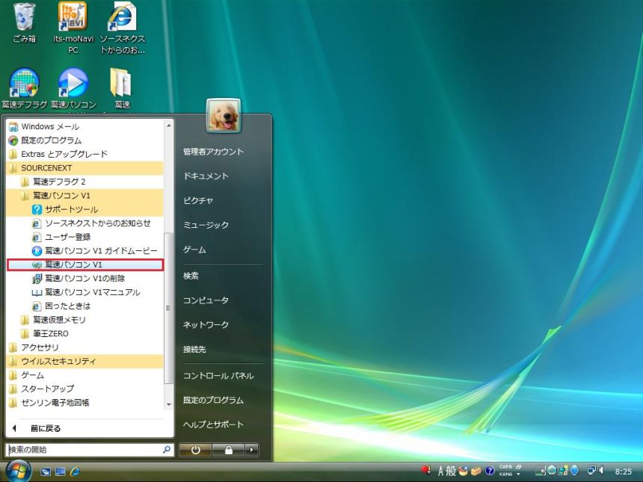Click the network computers icon in the tray
The height and width of the screenshot is (482, 643).
[591, 471]
